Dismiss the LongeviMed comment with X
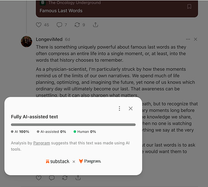208x187 pixels. point(195,39)
